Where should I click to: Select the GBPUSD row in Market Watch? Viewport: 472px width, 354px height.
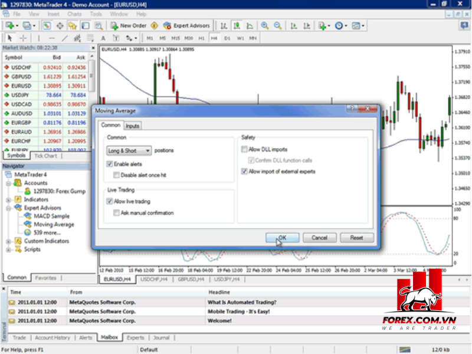tap(45, 77)
